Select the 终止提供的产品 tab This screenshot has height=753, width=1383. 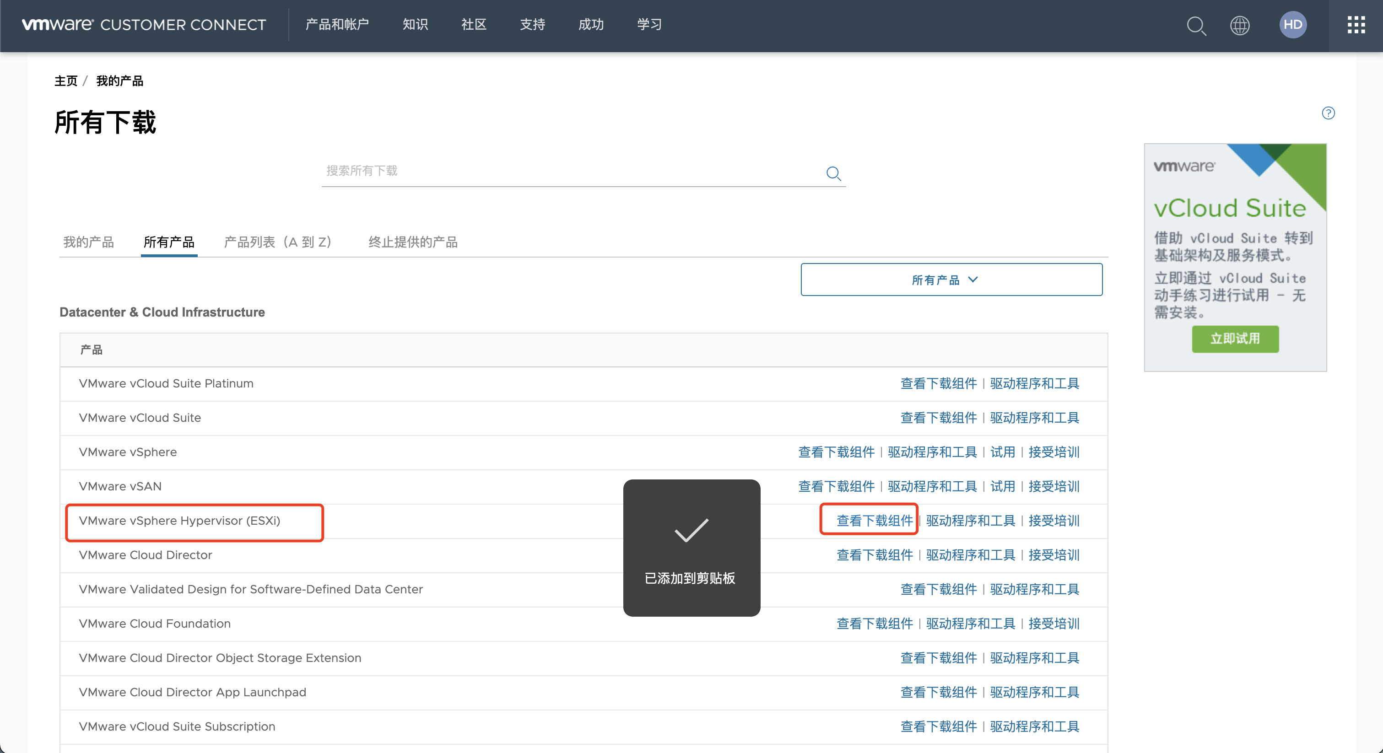click(412, 242)
